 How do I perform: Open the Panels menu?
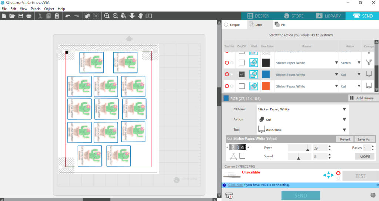[36, 9]
